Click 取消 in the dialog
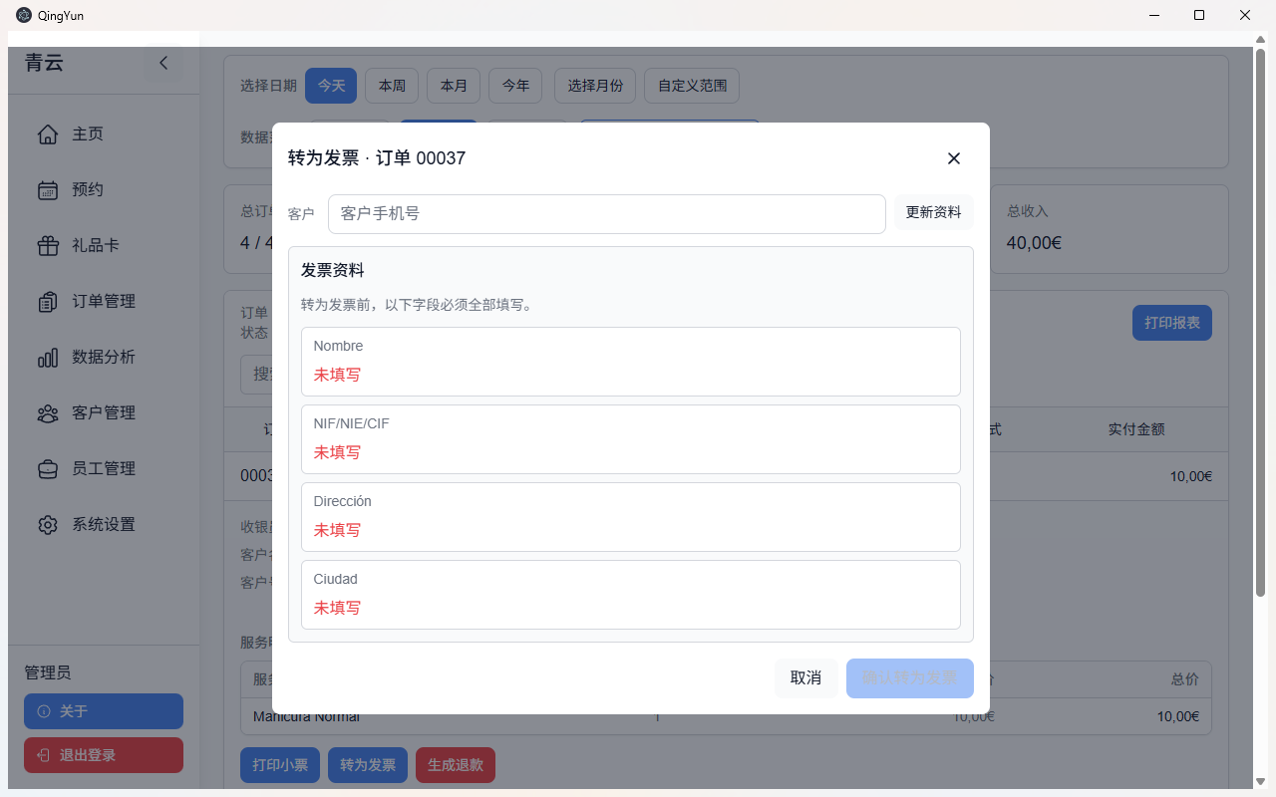Screen dimensions: 1276x797 coord(806,678)
